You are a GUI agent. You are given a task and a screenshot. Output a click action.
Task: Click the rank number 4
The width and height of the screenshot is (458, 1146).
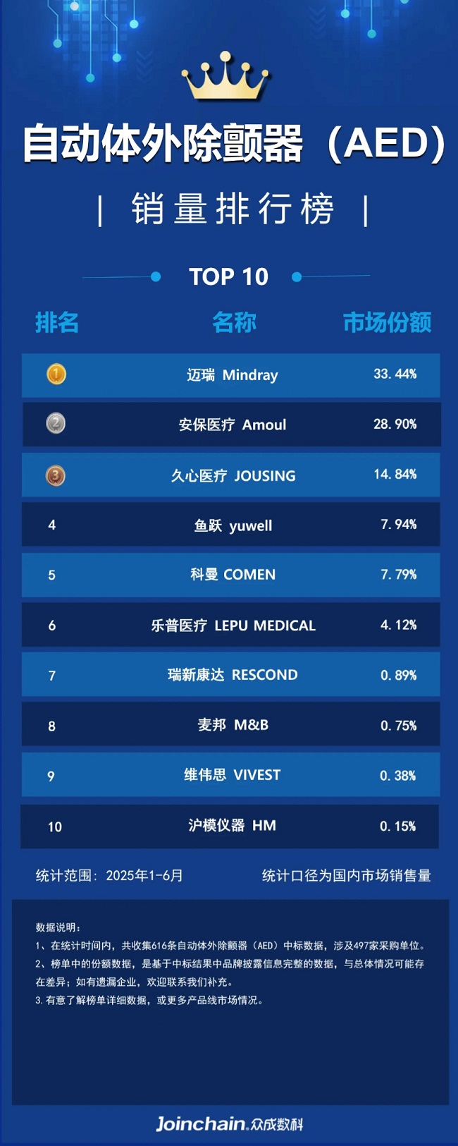point(51,525)
